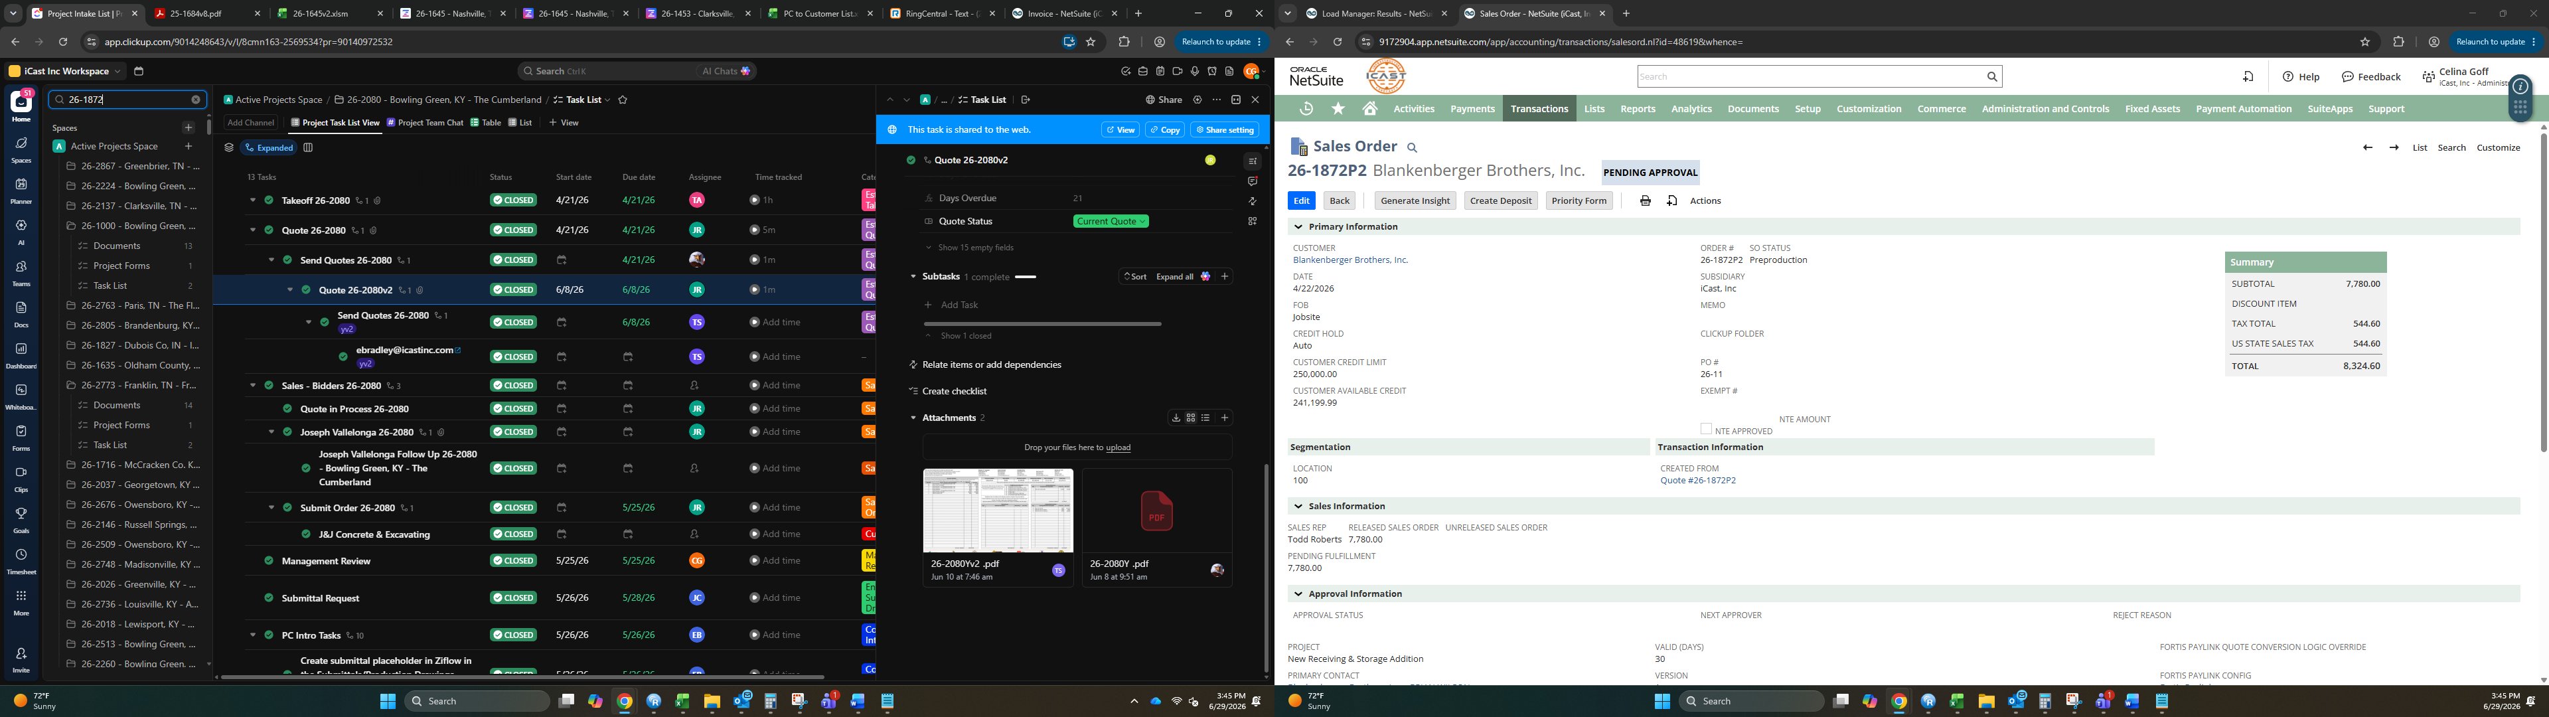Click the Create Deposit button
The image size is (2549, 717).
(x=1500, y=201)
